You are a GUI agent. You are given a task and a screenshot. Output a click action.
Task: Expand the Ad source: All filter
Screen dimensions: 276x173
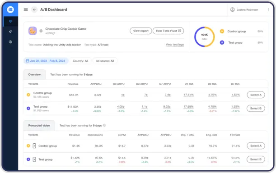pos(105,61)
